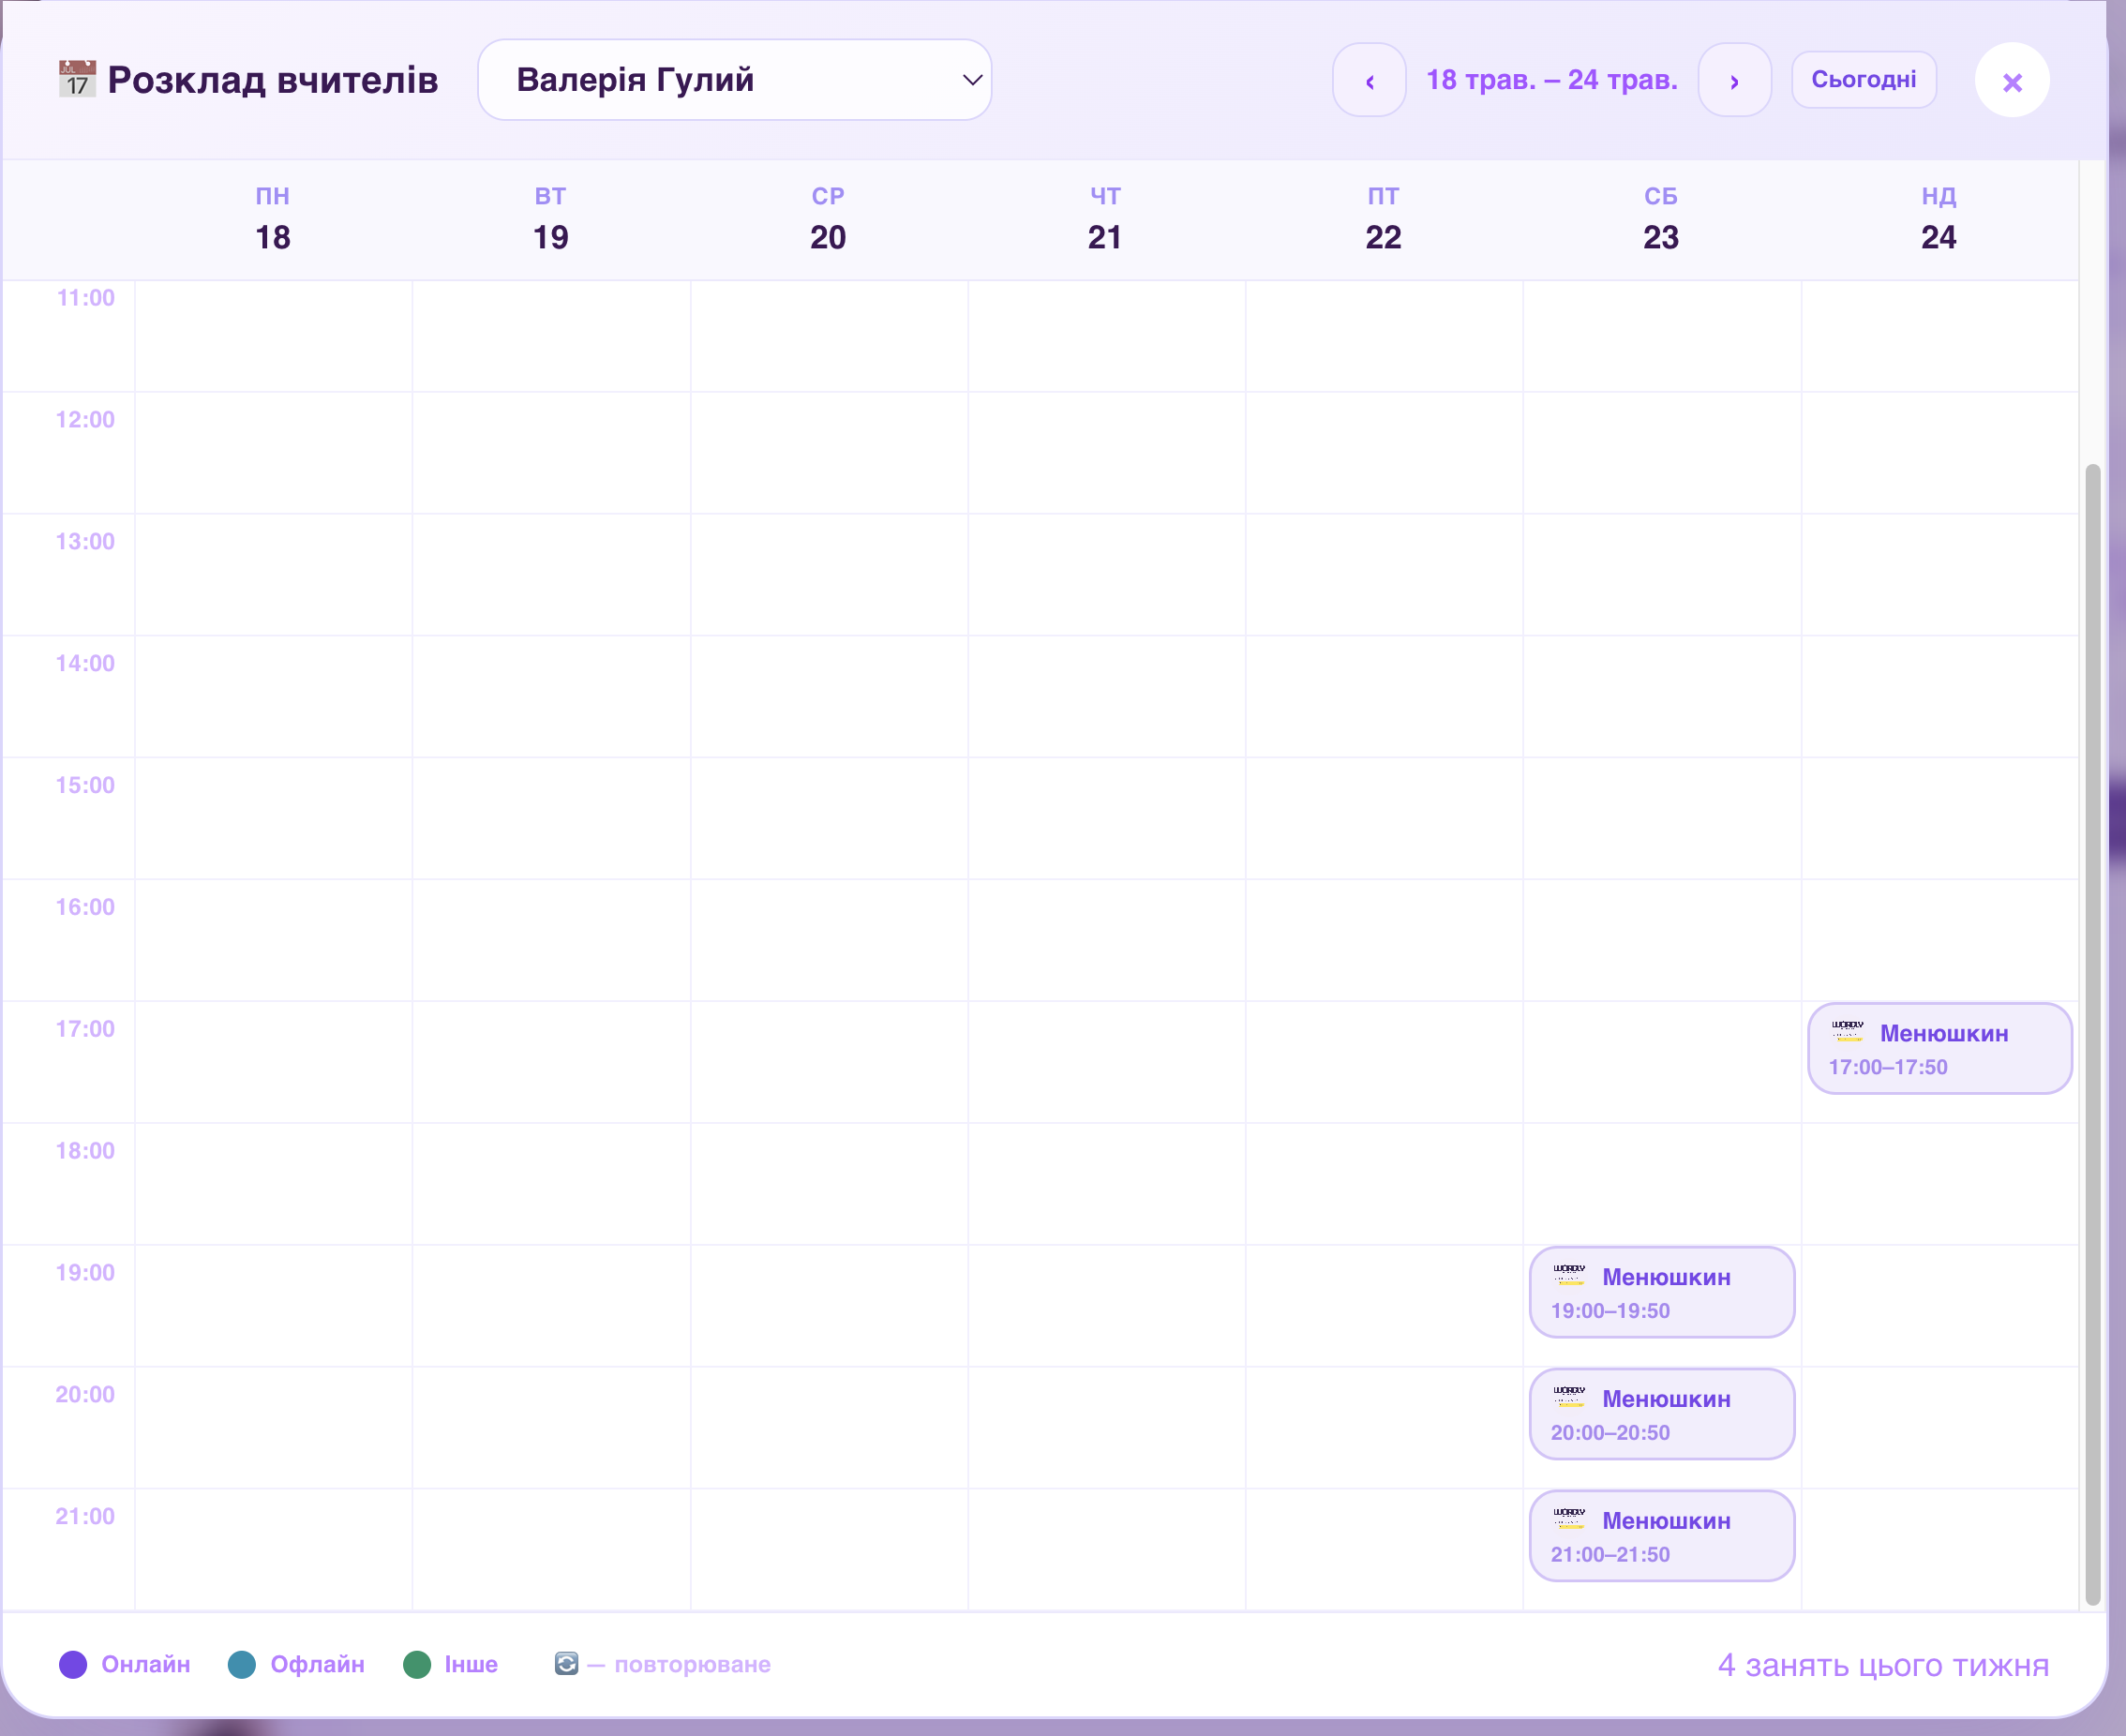
Task: Click the purple Онлайн legend dot
Action: pyautogui.click(x=73, y=1664)
